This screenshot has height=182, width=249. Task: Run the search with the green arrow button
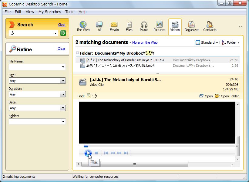(x=63, y=33)
